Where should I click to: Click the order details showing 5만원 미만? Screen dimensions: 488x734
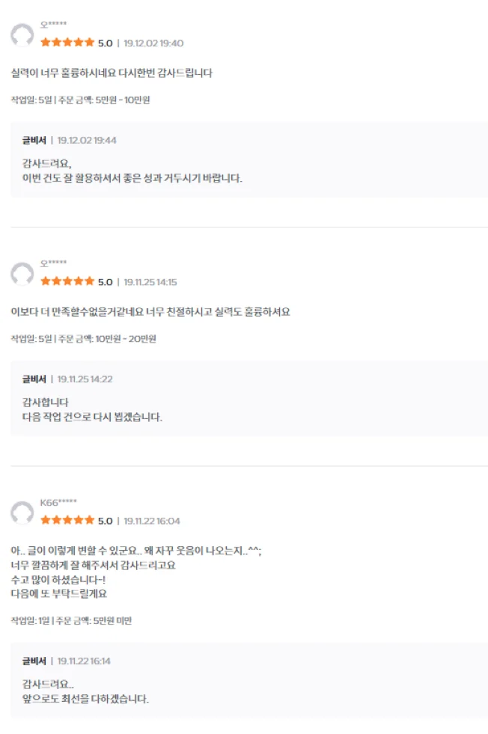(x=71, y=620)
